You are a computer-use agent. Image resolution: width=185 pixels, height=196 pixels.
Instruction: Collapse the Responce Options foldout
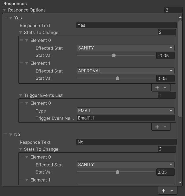(5, 10)
